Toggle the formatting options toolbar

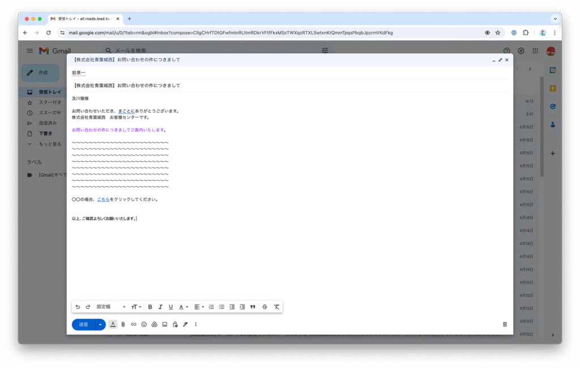click(113, 324)
